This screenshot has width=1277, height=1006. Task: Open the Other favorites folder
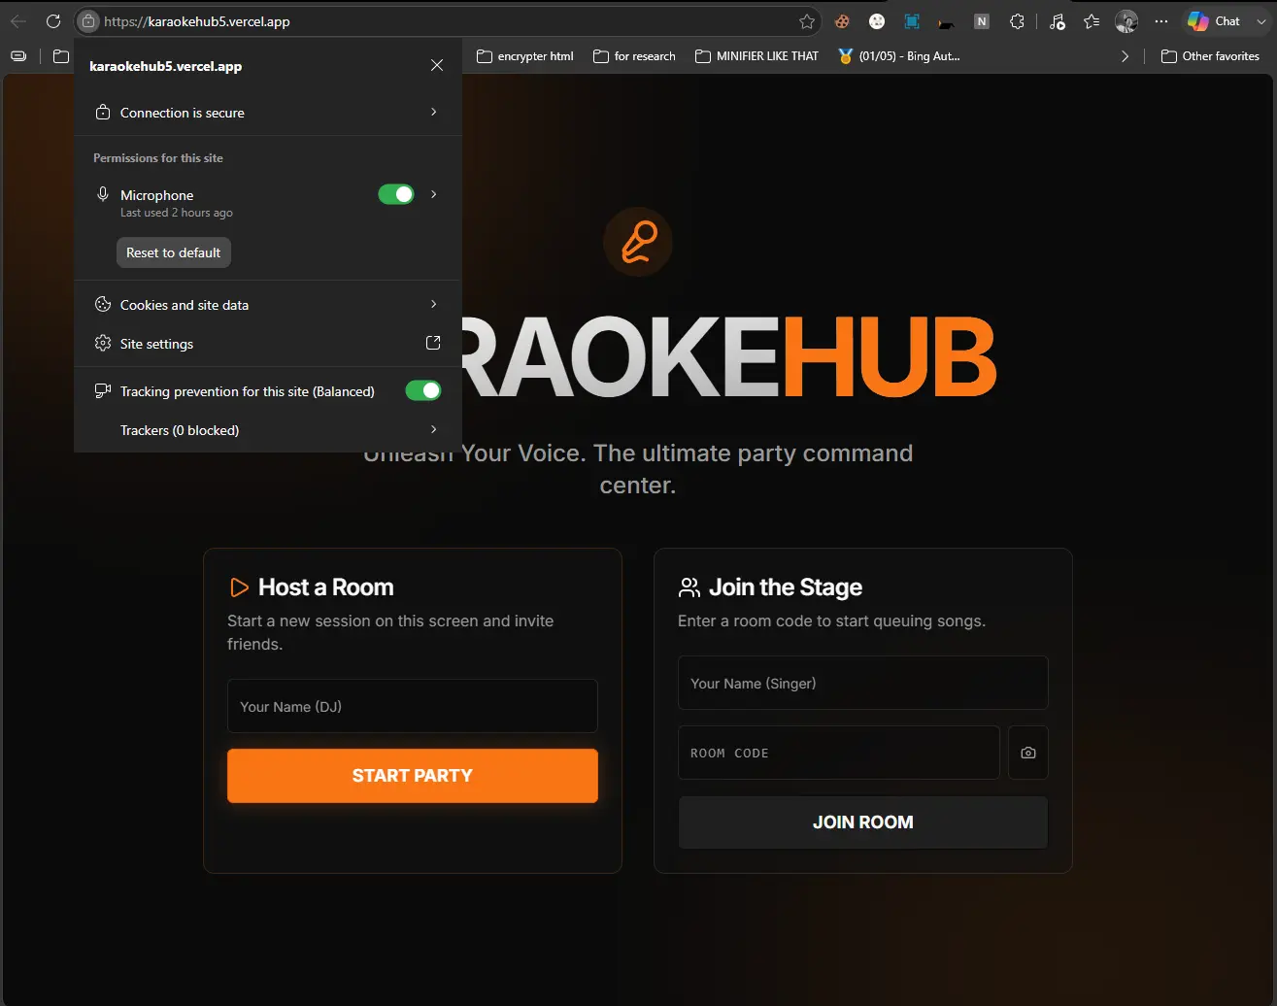point(1210,56)
